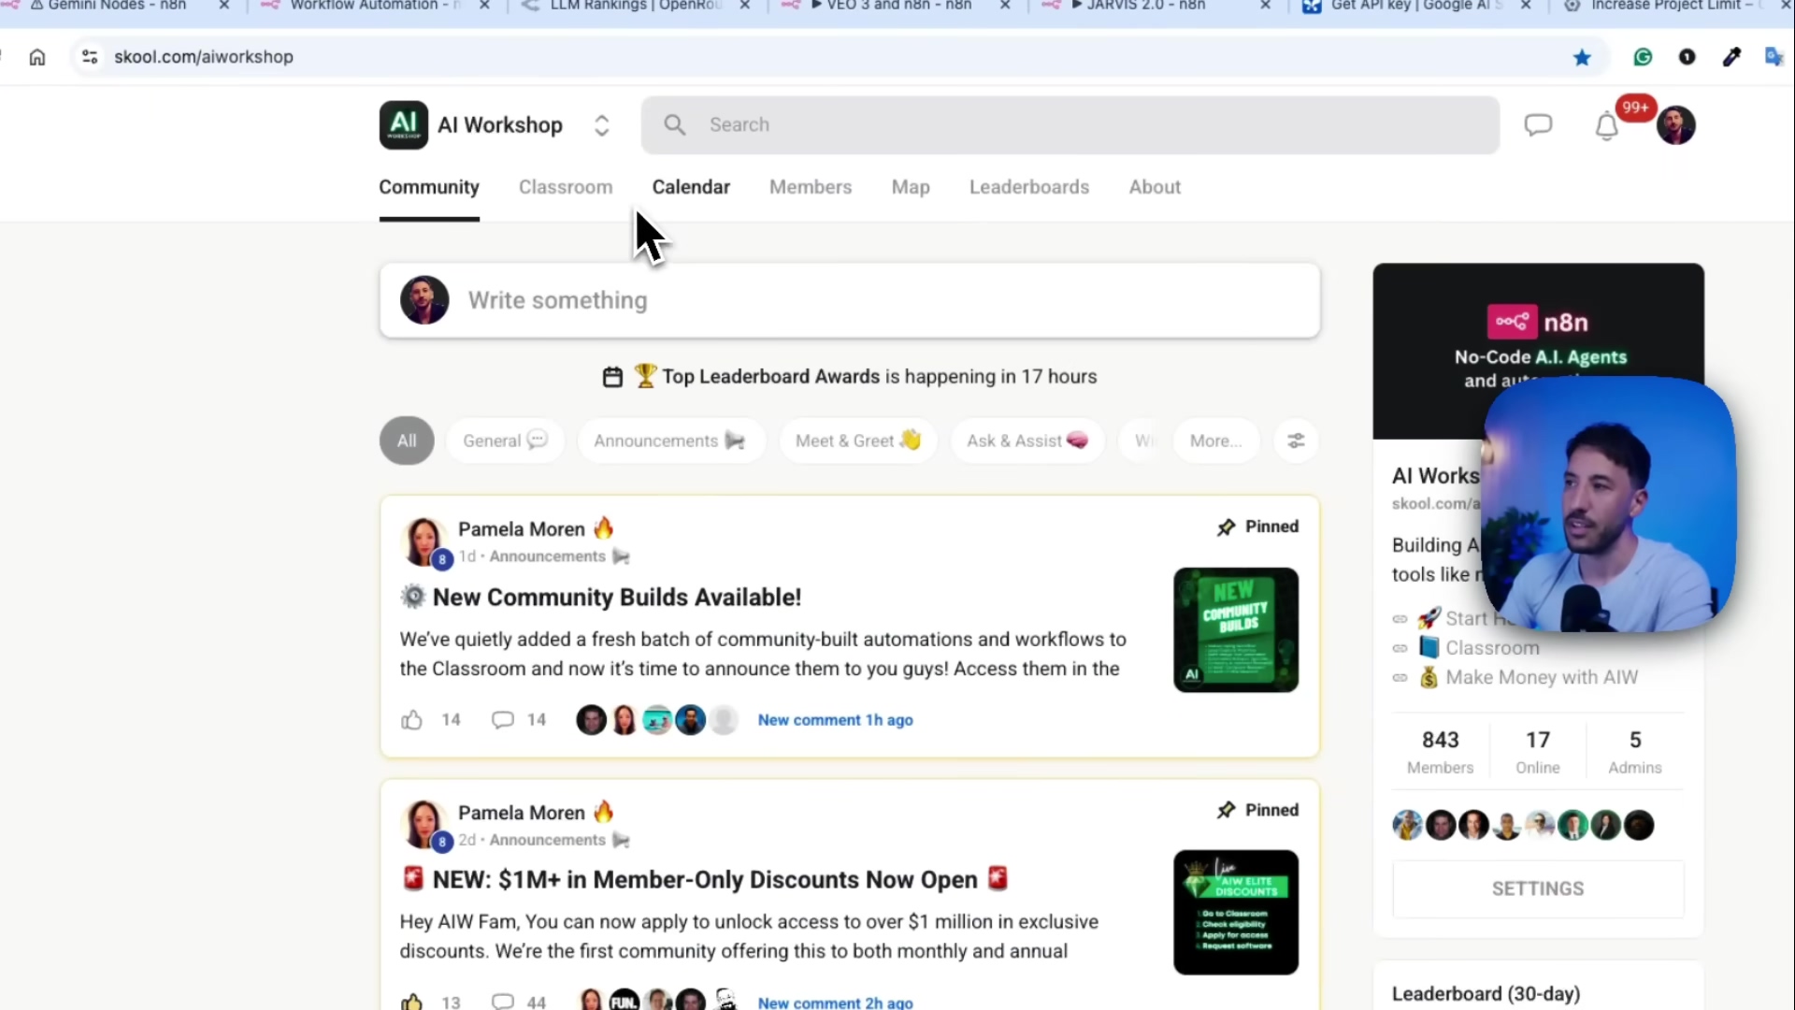The height and width of the screenshot is (1010, 1795).
Task: Filter posts by Meet & Greet category
Action: 858,440
